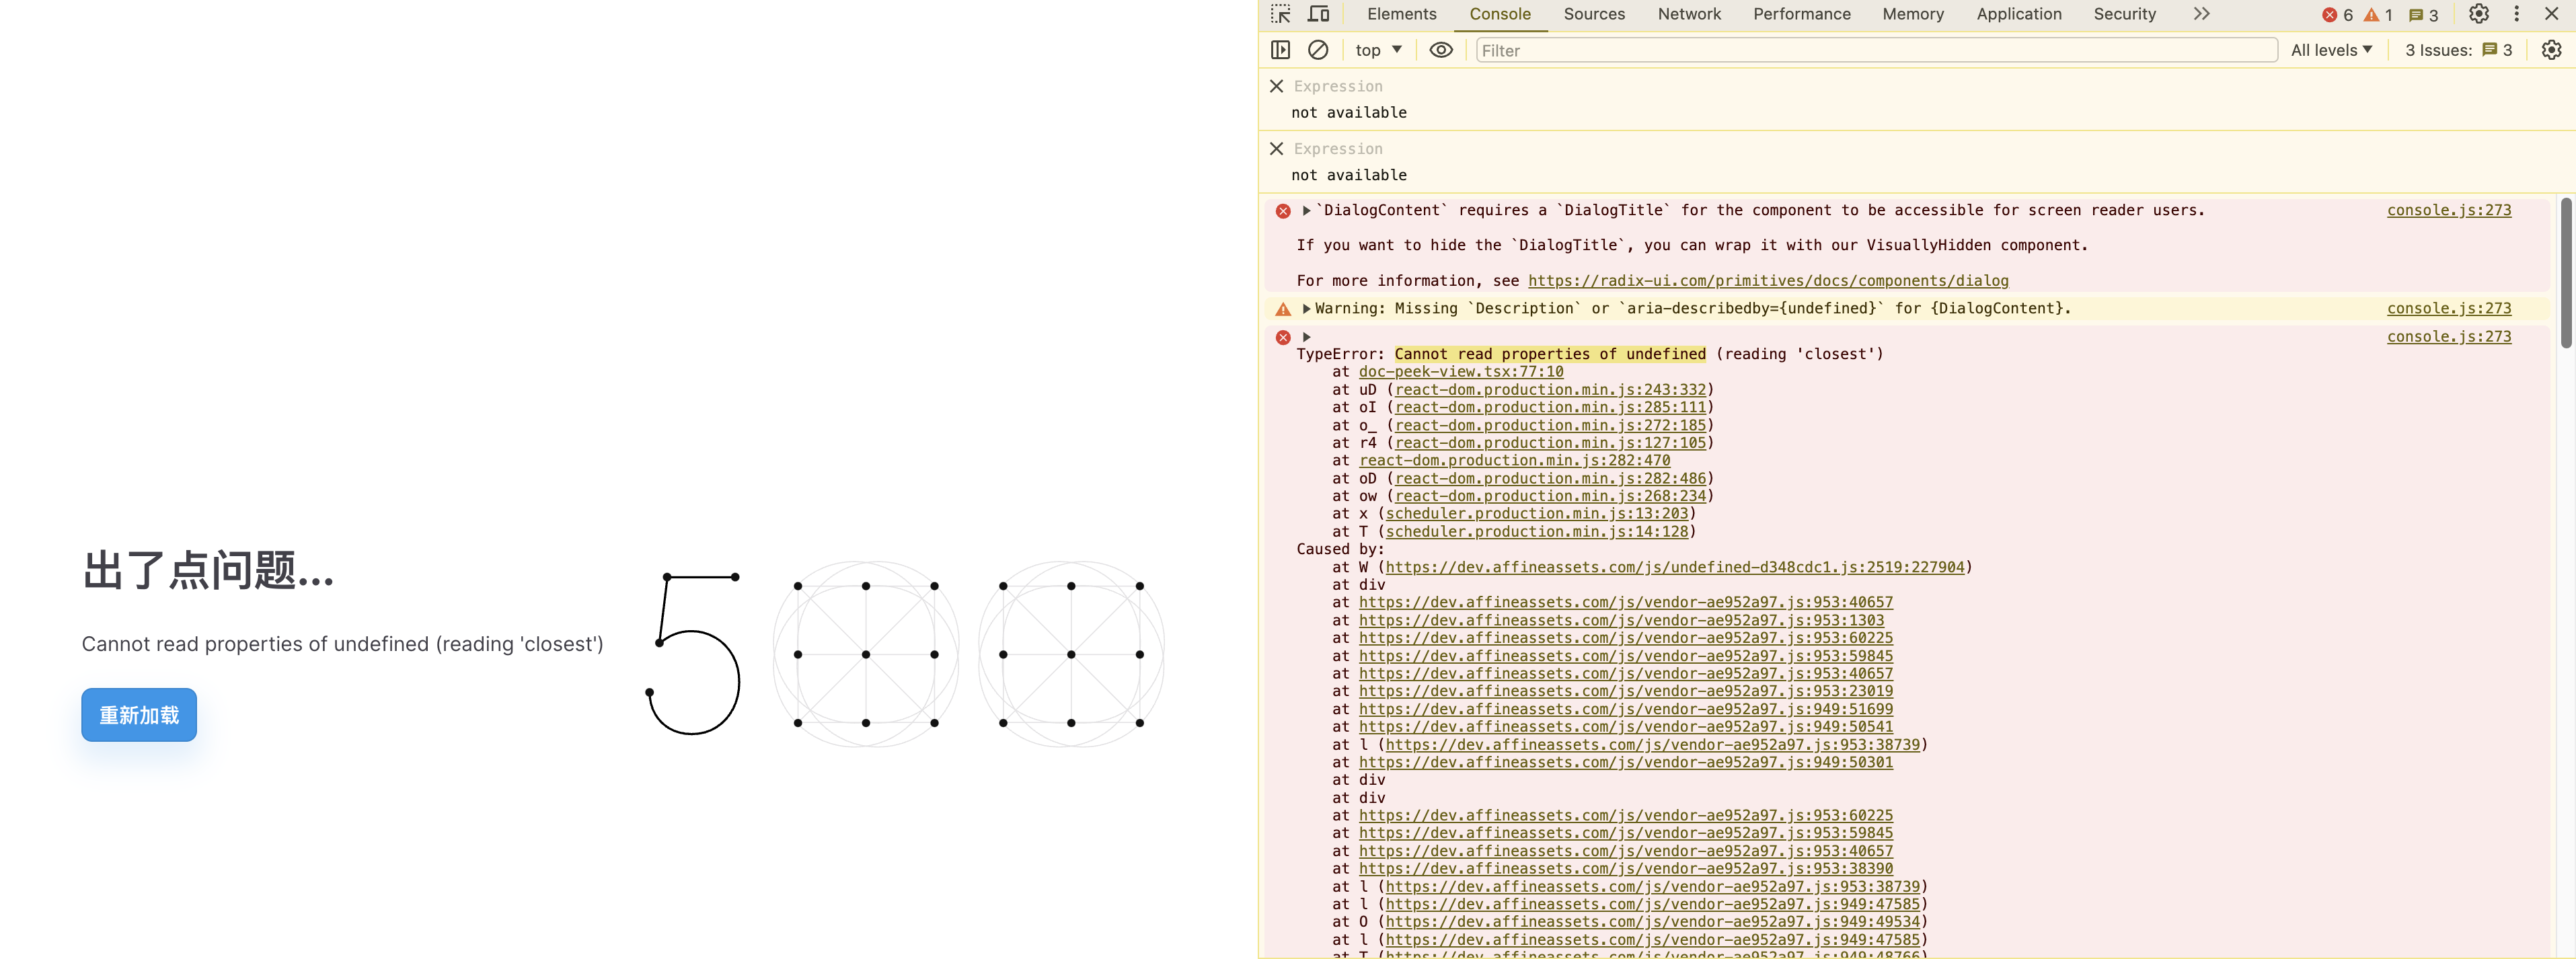
Task: Click the clear console icon
Action: 1318,50
